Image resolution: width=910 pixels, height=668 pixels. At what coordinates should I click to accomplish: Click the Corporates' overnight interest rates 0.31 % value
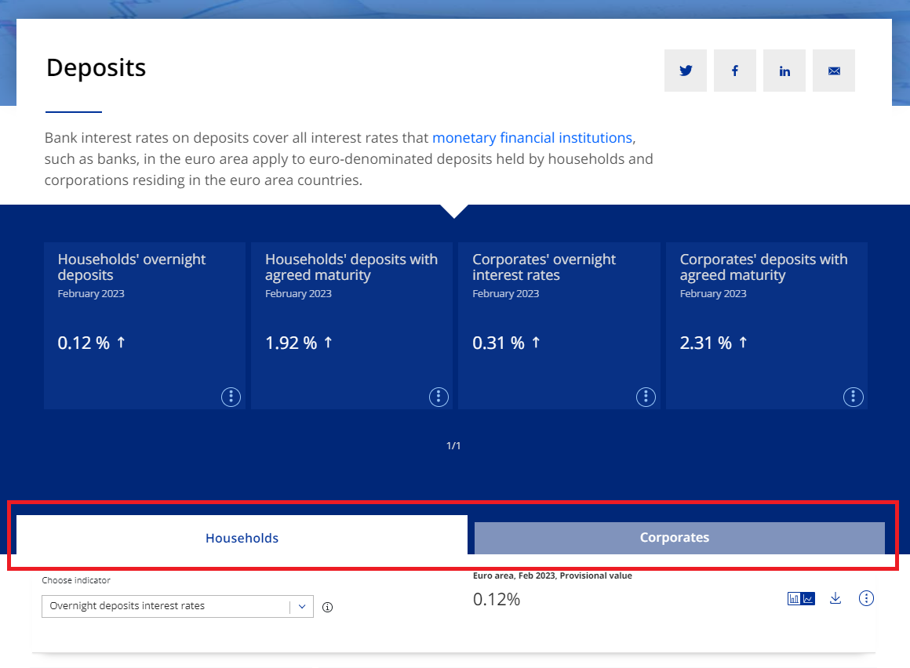tap(498, 343)
